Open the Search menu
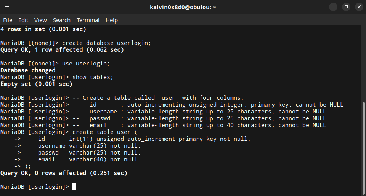 click(x=61, y=20)
